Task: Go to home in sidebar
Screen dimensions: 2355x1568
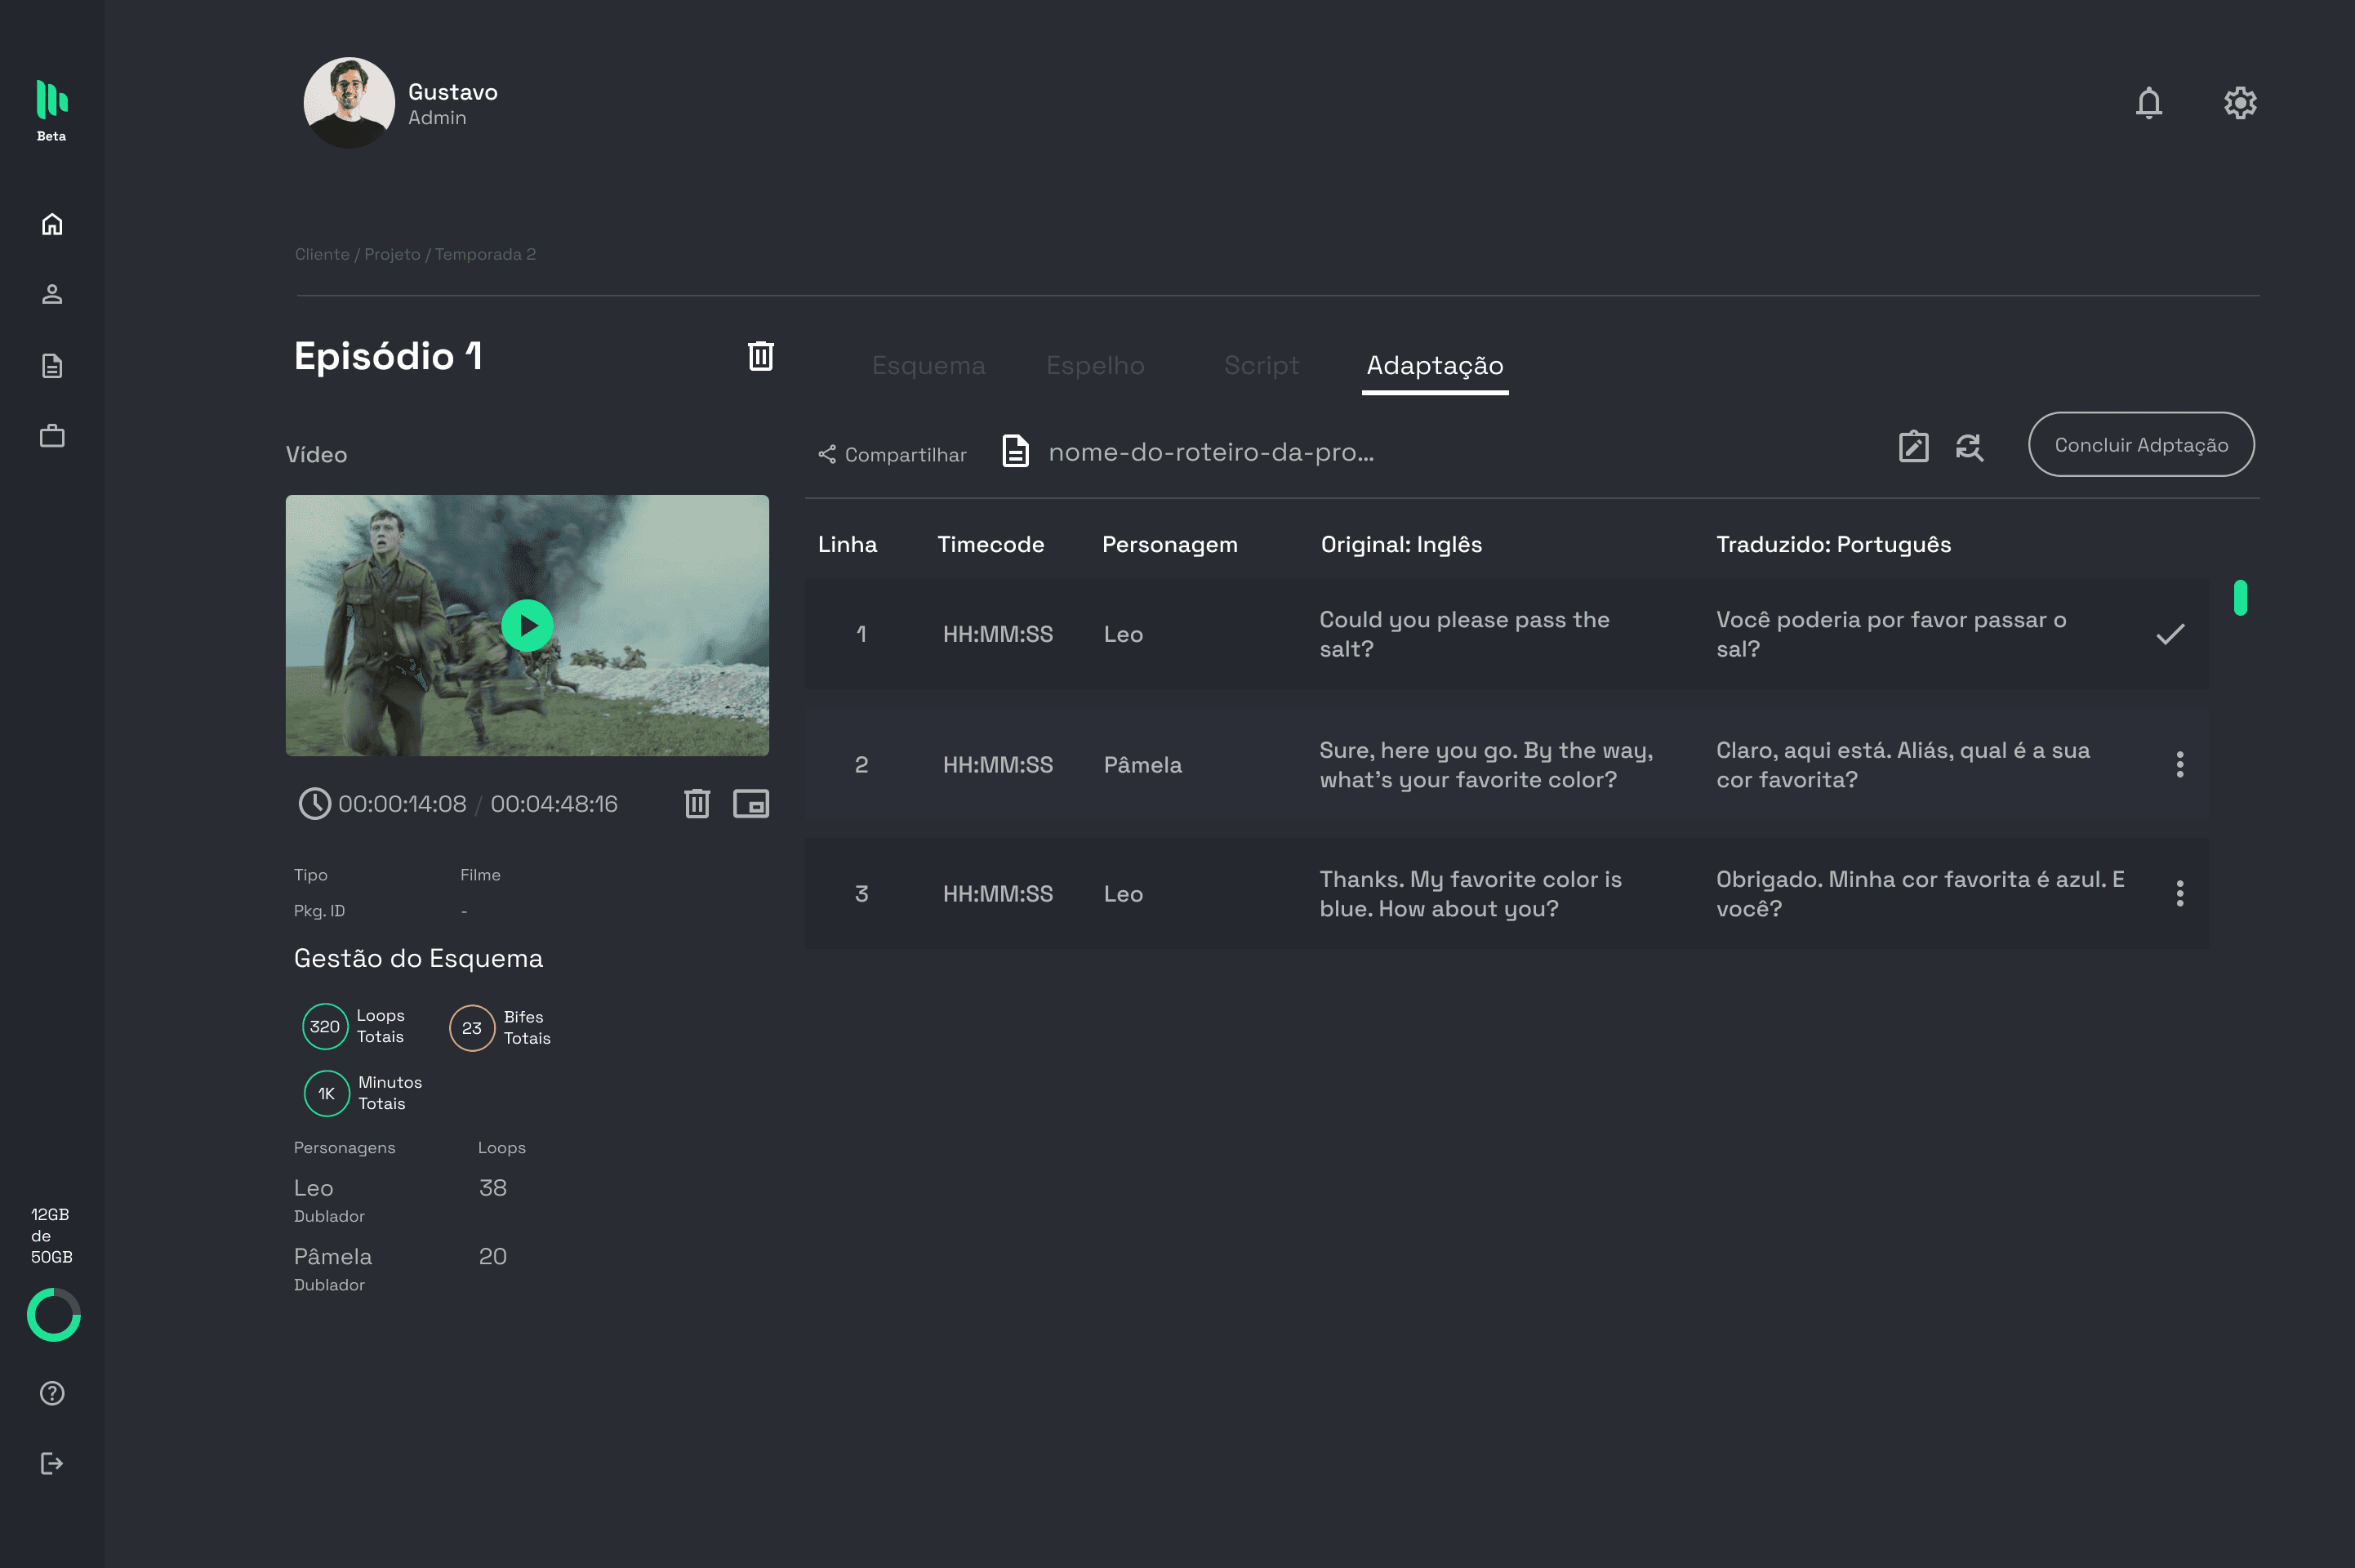Action: (52, 224)
